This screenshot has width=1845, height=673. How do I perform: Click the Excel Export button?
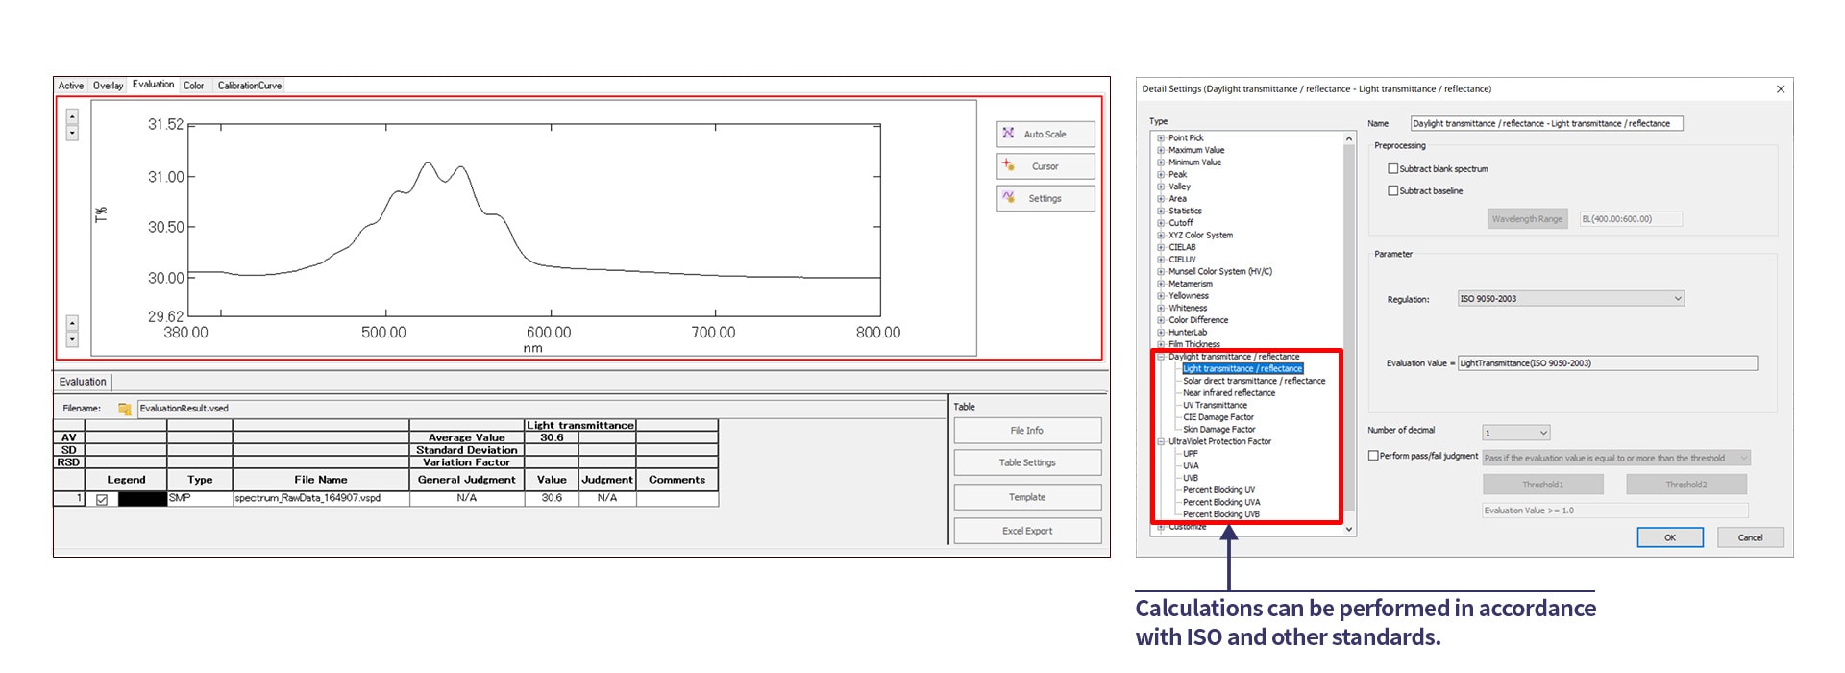(1026, 531)
